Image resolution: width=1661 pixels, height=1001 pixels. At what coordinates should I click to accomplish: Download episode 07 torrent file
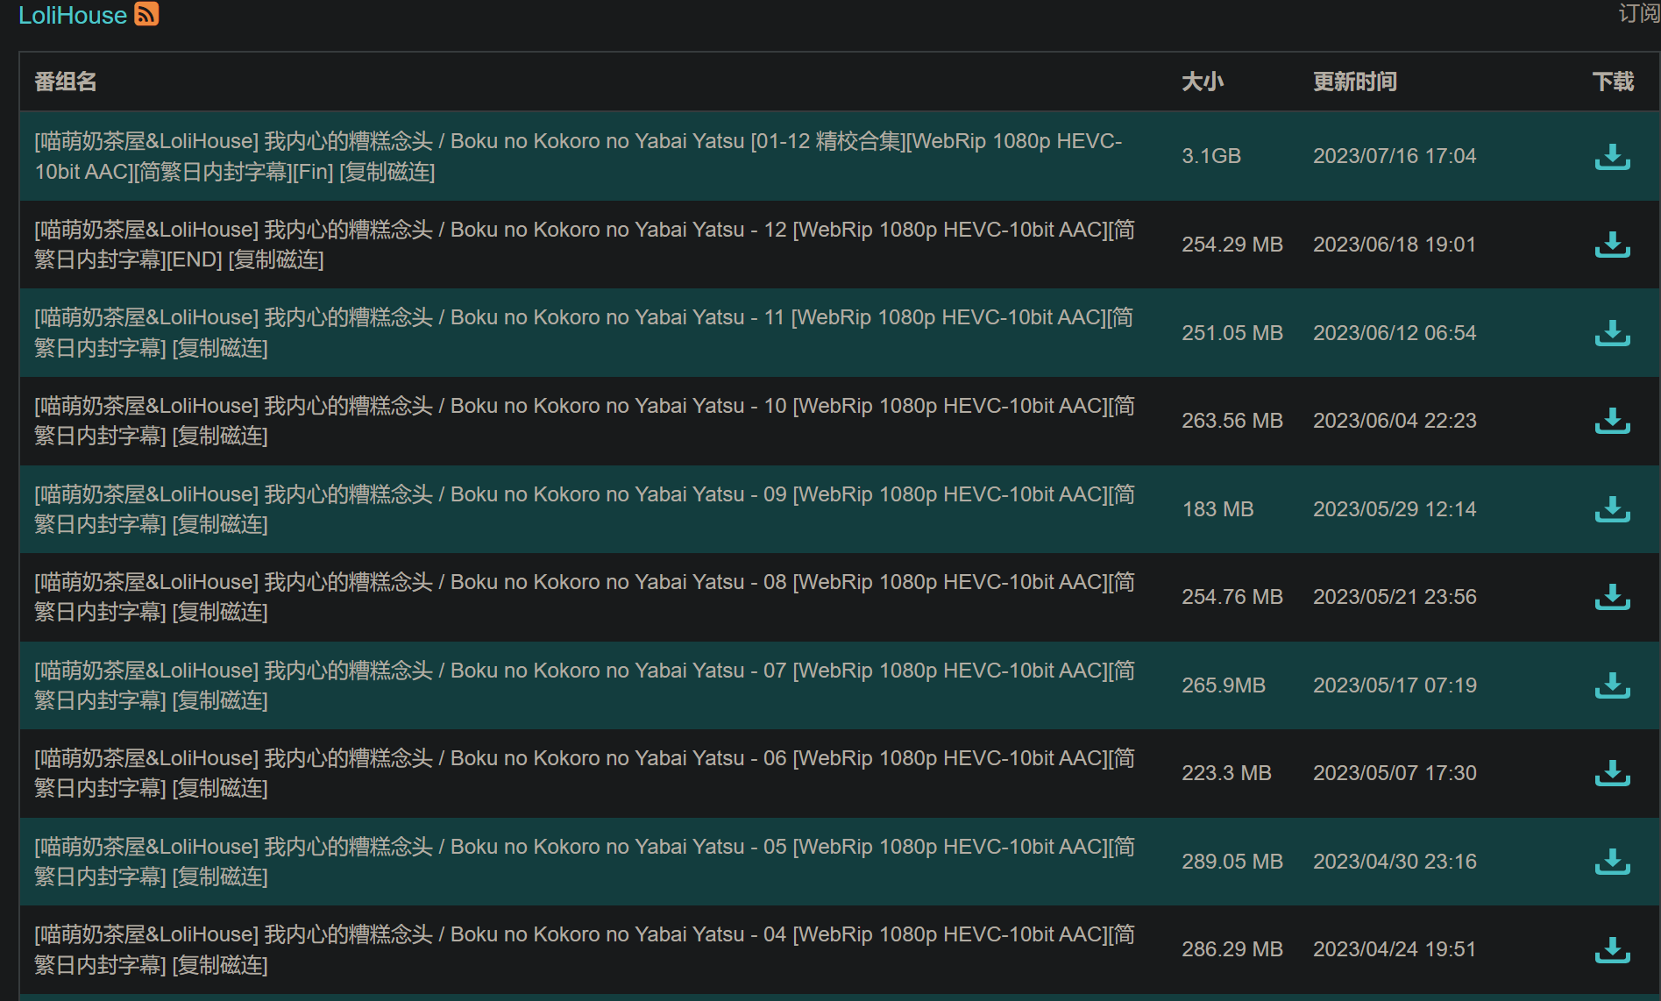pyautogui.click(x=1611, y=685)
